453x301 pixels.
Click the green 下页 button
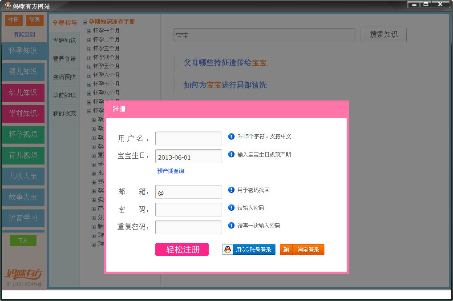[x=23, y=240]
